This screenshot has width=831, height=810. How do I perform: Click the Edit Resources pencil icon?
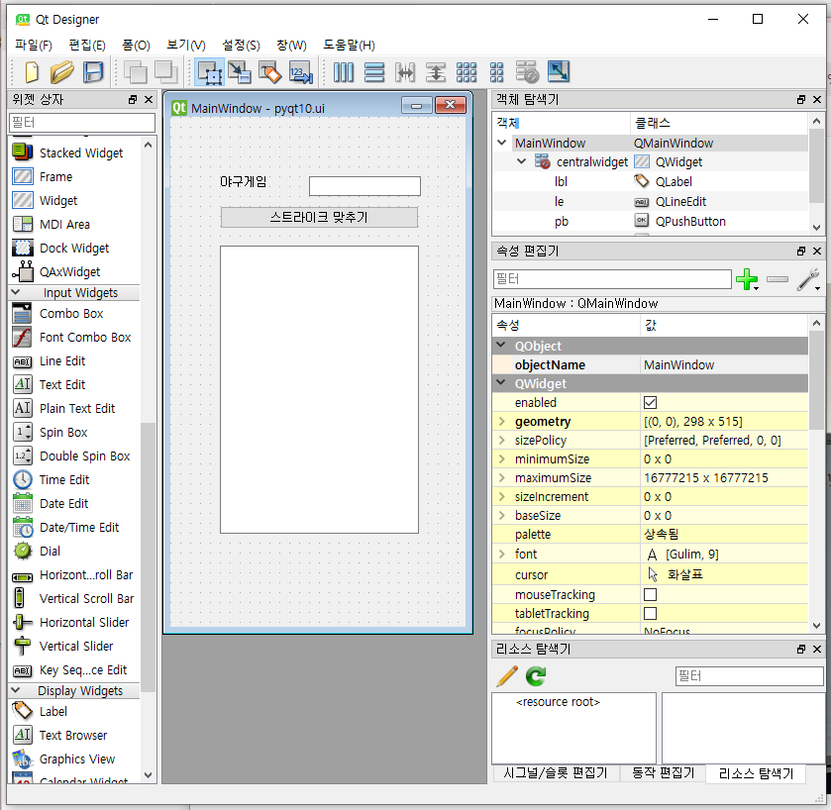tap(507, 676)
